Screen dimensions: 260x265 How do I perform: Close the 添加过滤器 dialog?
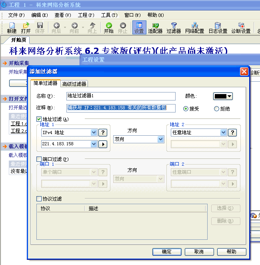tap(244, 72)
